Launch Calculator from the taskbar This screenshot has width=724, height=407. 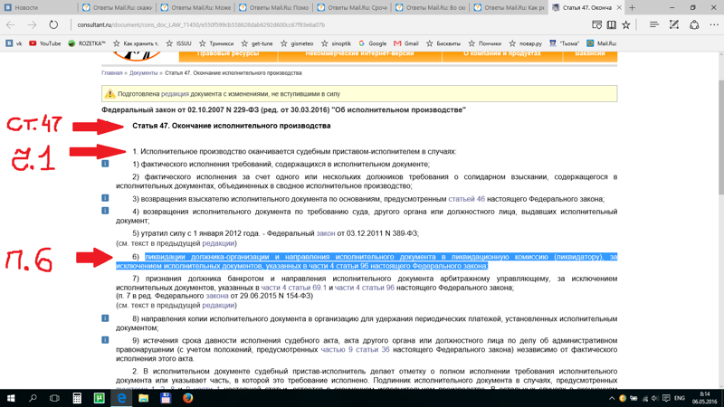click(x=77, y=398)
